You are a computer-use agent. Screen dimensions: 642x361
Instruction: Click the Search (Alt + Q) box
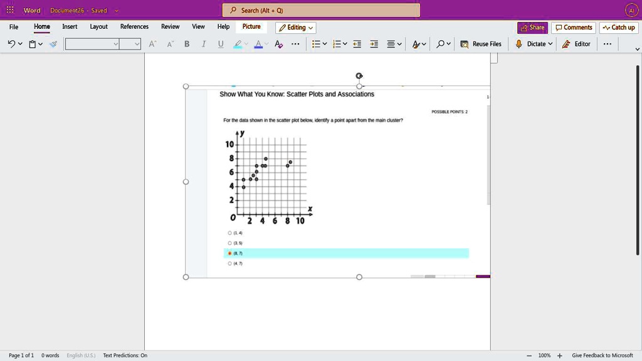click(321, 10)
